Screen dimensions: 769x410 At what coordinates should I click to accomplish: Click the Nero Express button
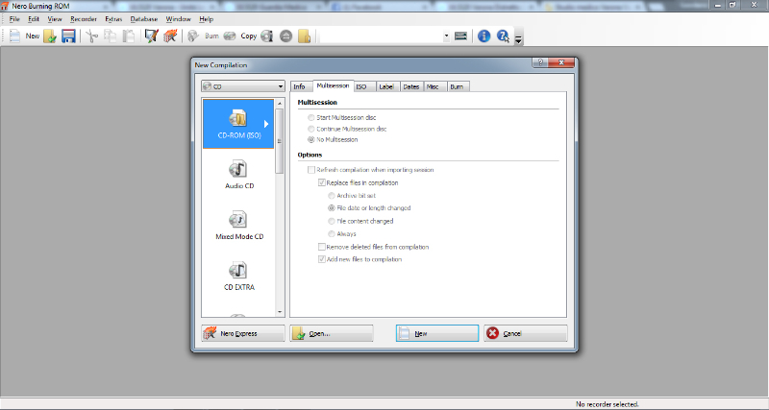(x=242, y=333)
